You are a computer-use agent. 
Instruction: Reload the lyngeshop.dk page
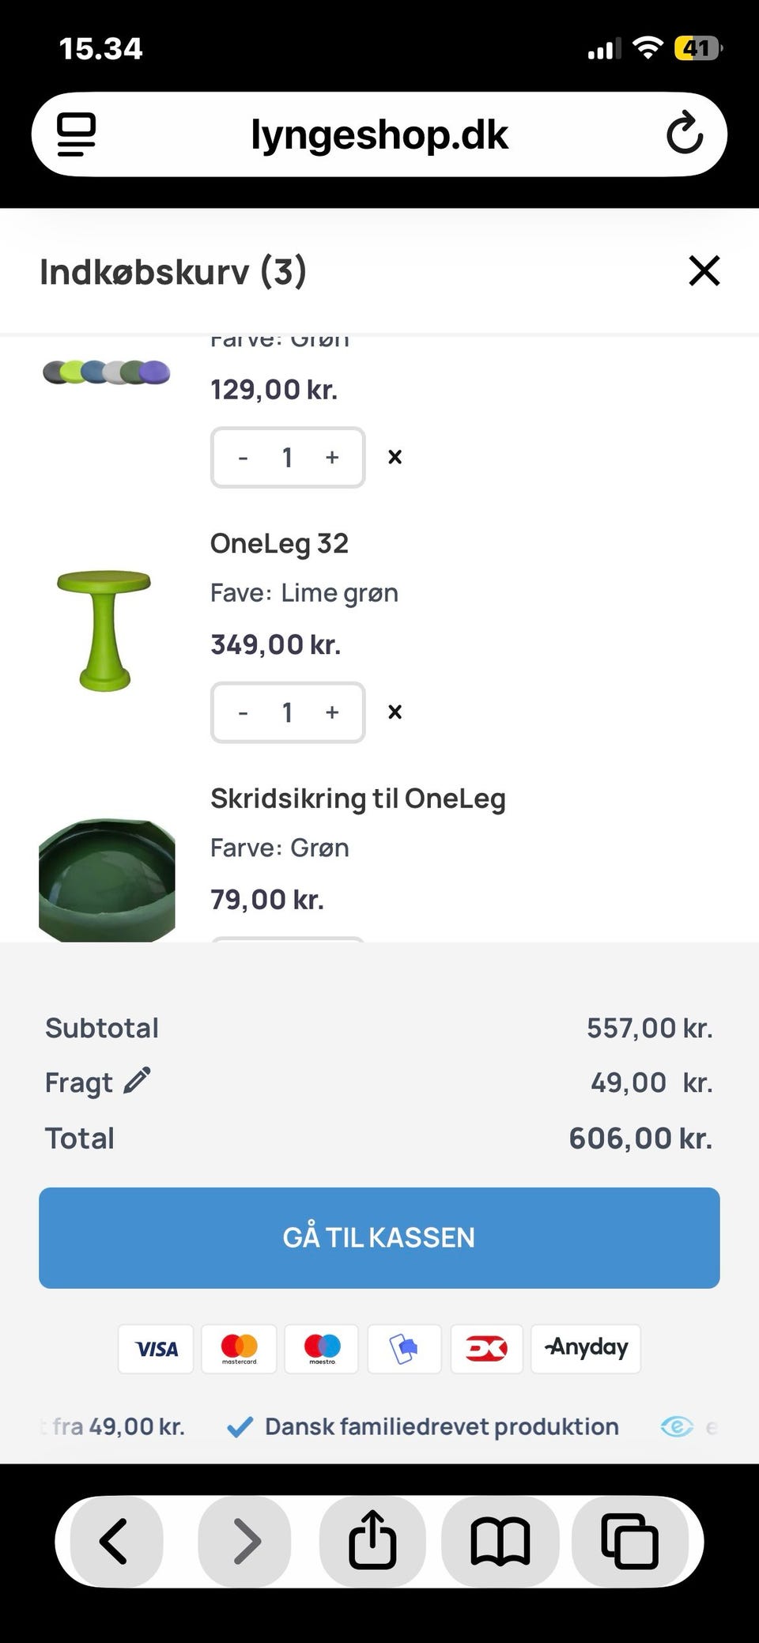tap(684, 134)
